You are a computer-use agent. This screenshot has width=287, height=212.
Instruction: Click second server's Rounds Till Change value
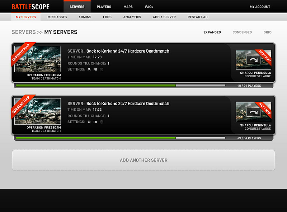[x=109, y=116]
